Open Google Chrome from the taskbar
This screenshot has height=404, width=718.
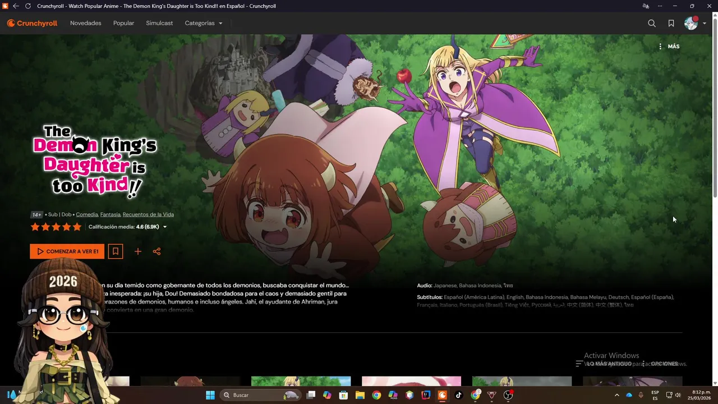(x=376, y=395)
